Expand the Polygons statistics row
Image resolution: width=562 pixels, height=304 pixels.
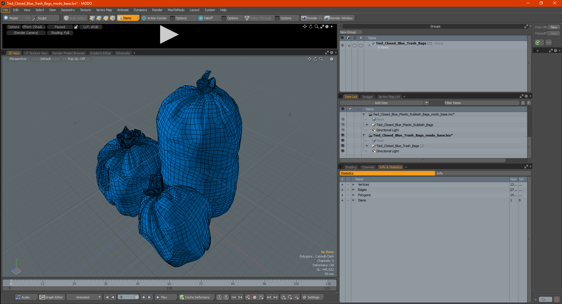click(353, 195)
